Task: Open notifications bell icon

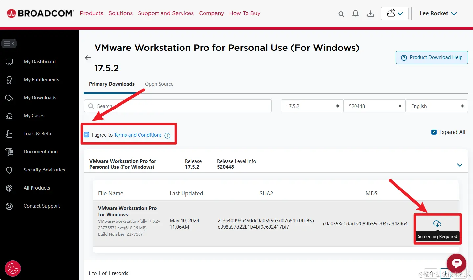Action: coord(355,14)
